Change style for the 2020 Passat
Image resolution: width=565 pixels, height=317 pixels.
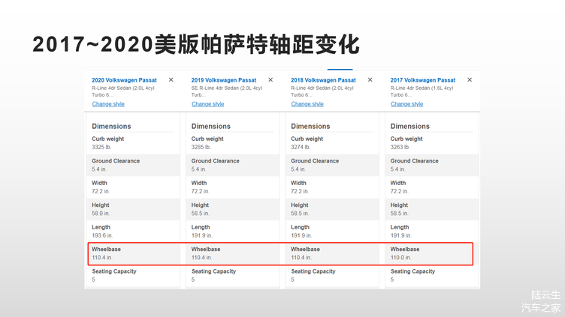(108, 104)
